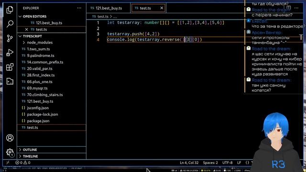Click chat message 'Что за тема в редакторе?'
Viewport: 306px width, 172px height.
[278, 26]
